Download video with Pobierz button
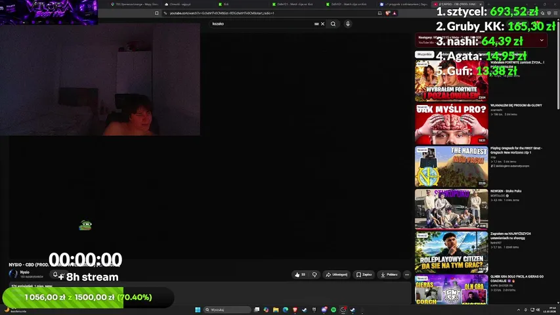Screen dimensions: 560x315 (389, 275)
